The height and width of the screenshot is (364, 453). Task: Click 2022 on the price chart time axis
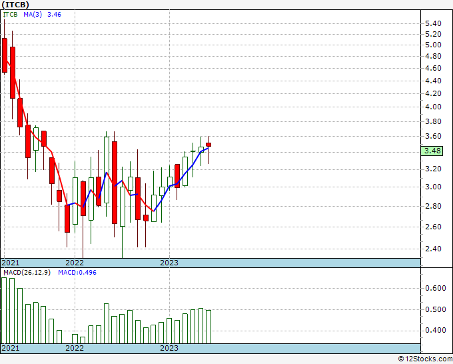[x=75, y=263]
